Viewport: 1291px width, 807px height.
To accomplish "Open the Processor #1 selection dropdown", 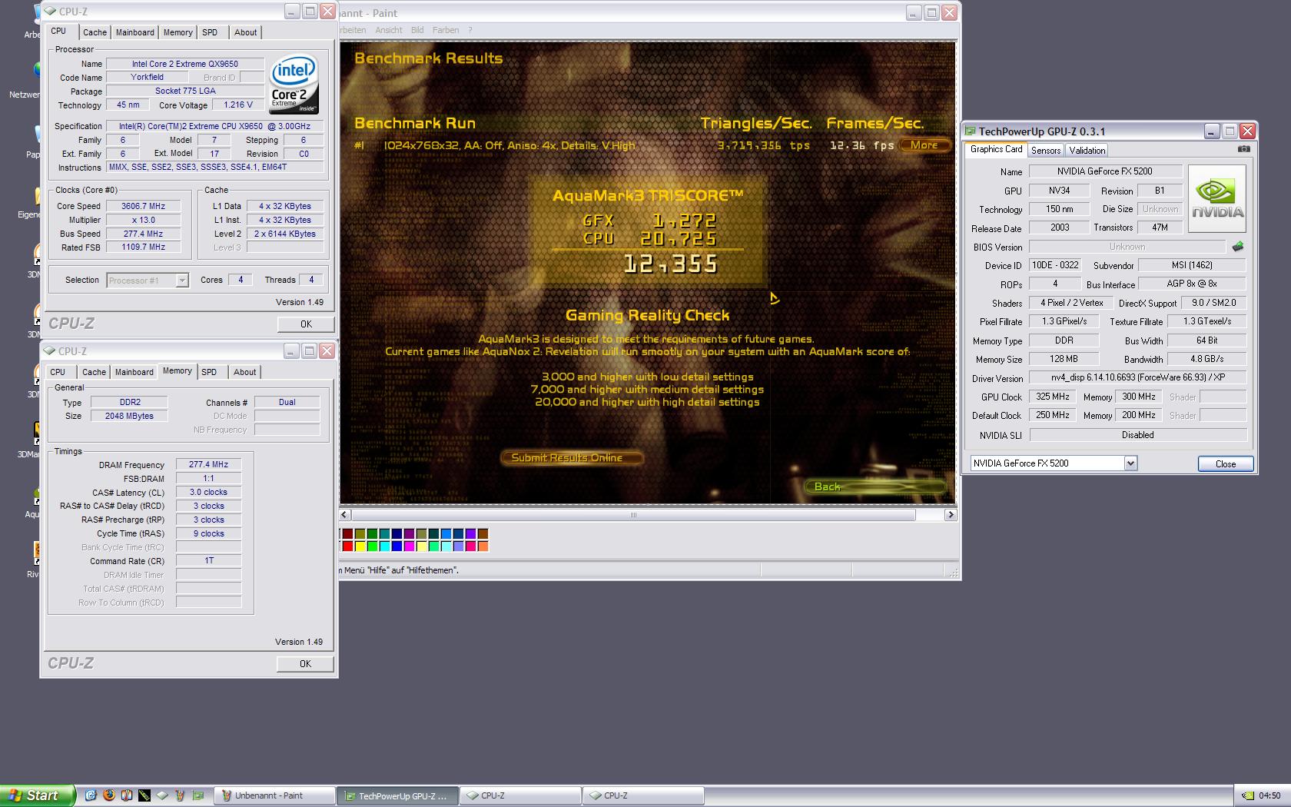I will (182, 281).
